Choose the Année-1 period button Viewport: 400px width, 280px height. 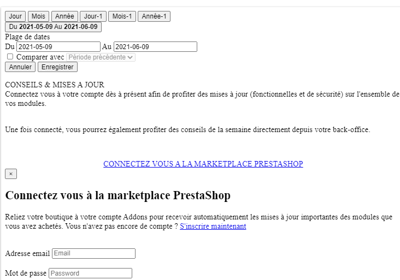pos(154,16)
